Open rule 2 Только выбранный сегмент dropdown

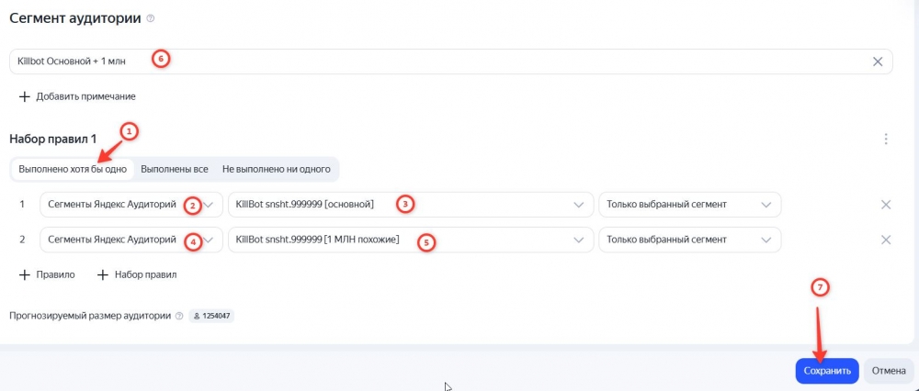[x=690, y=240]
